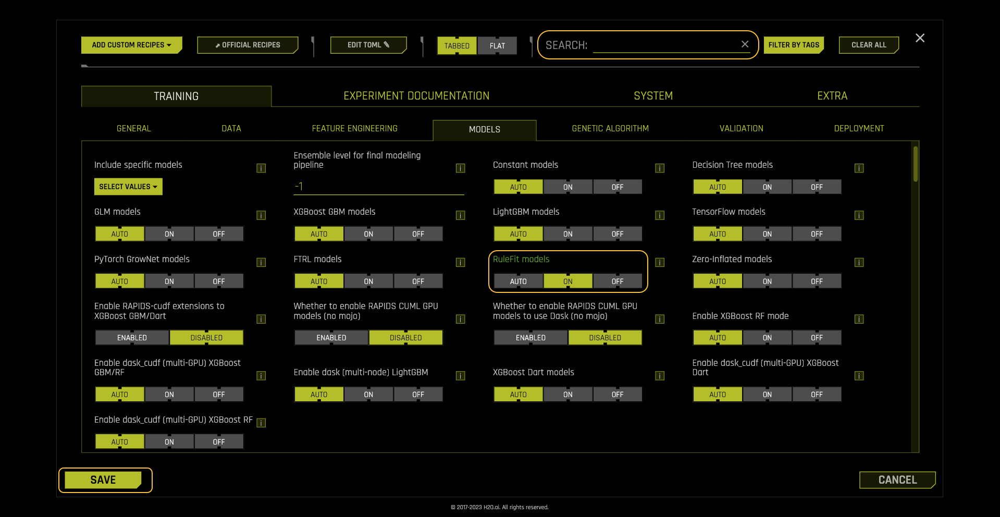Switch to General sub-tab
The image size is (1000, 517).
pyautogui.click(x=133, y=128)
